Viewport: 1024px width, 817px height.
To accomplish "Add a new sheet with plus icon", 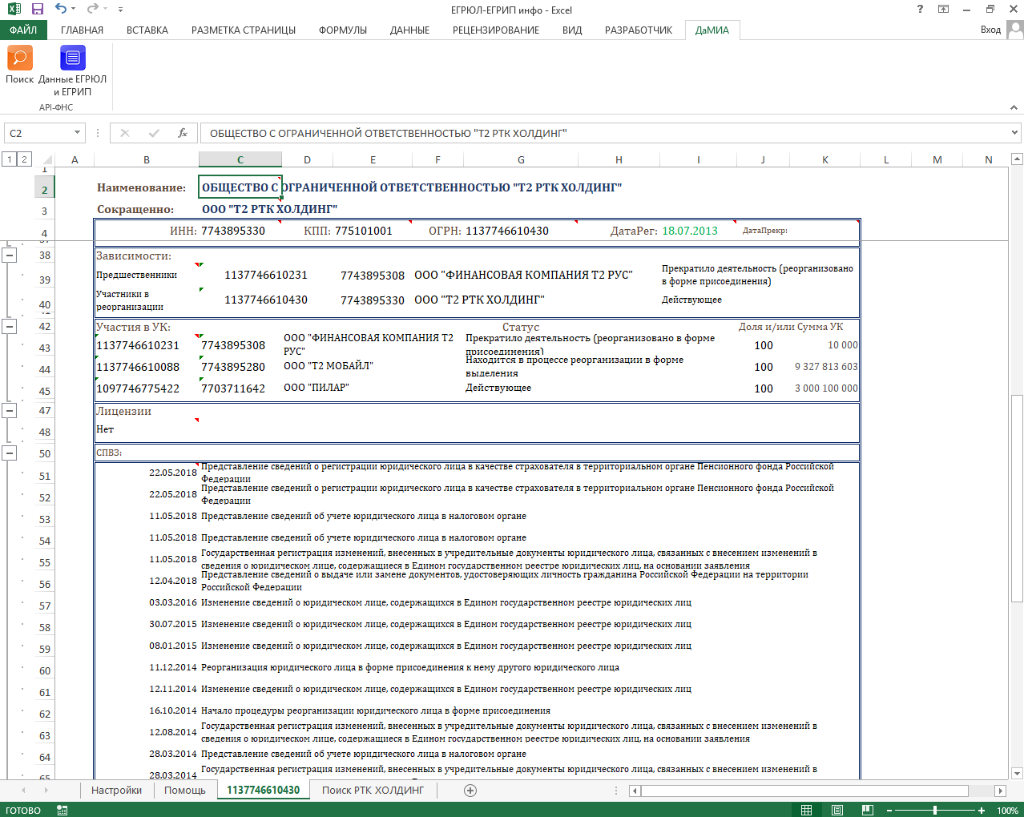I will [470, 791].
